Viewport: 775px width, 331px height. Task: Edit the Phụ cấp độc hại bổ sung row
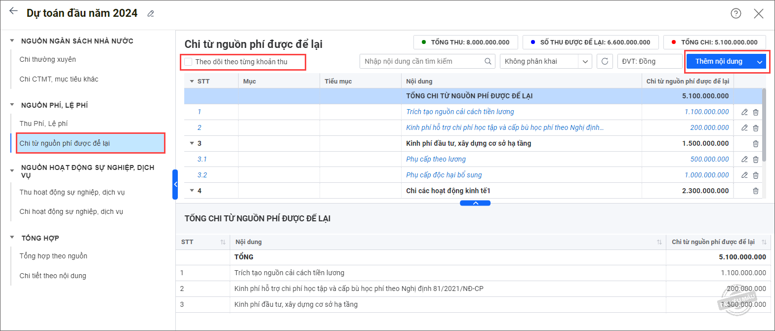[x=744, y=175]
